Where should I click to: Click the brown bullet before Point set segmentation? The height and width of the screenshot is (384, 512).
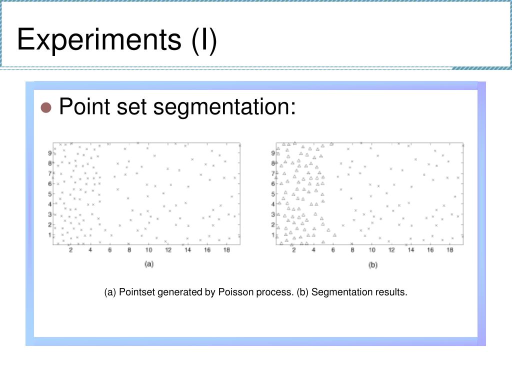(46, 107)
